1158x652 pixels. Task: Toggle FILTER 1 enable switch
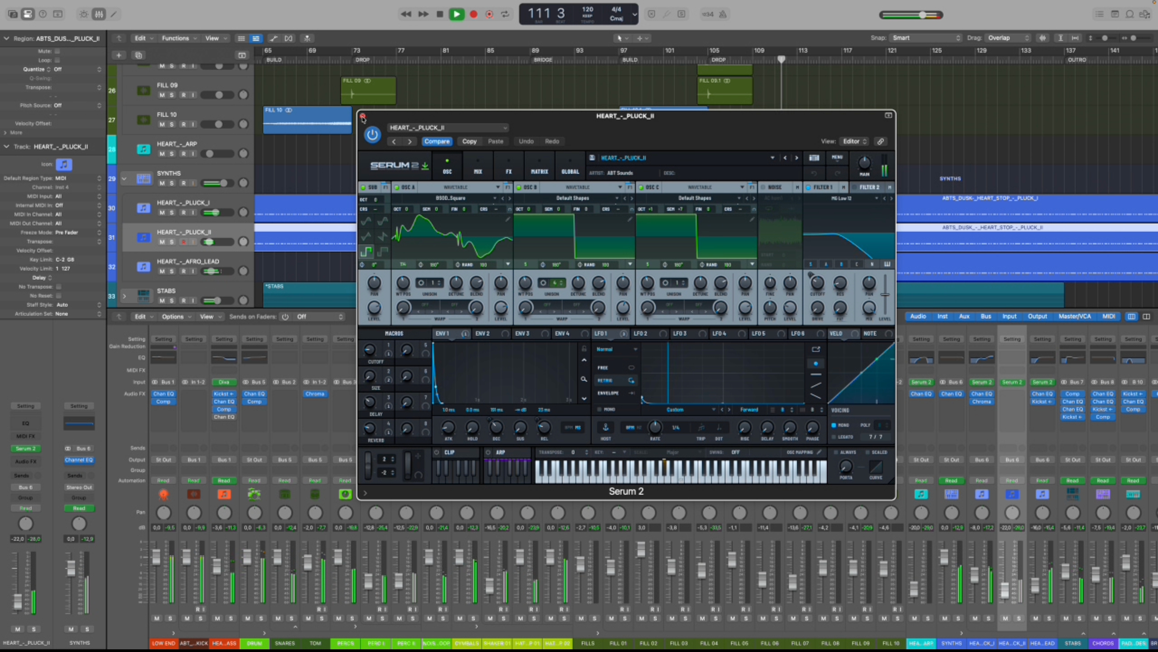coord(808,187)
